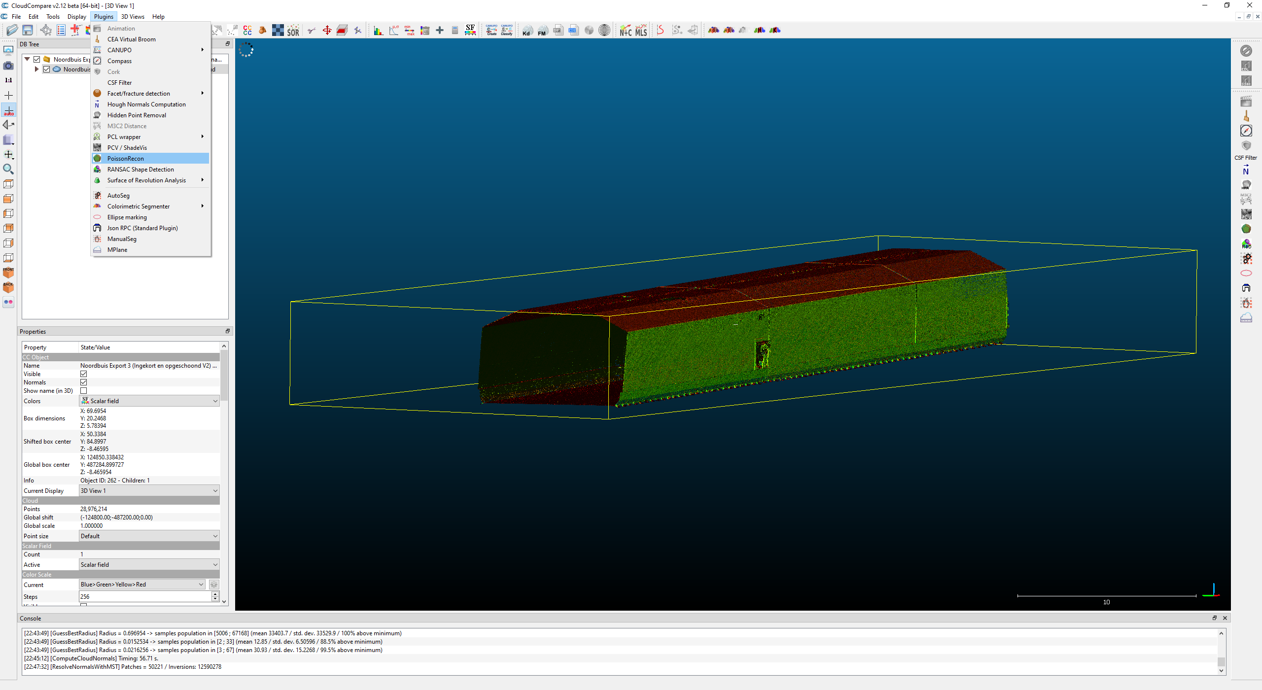Click the compass icon in right toolbar
This screenshot has width=1262, height=690.
[x=1246, y=131]
